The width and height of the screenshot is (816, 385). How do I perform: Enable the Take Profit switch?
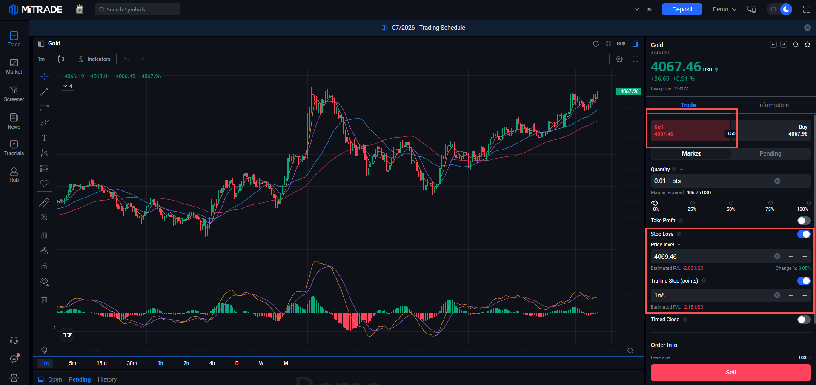click(804, 221)
